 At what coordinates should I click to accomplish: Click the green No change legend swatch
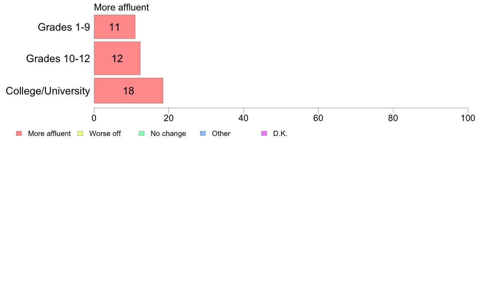pyautogui.click(x=142, y=133)
